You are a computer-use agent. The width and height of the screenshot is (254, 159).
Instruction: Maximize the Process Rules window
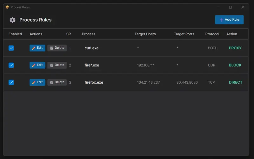(231, 7)
